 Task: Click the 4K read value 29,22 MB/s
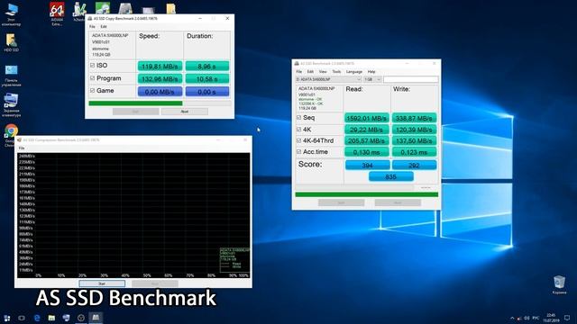[x=367, y=130]
